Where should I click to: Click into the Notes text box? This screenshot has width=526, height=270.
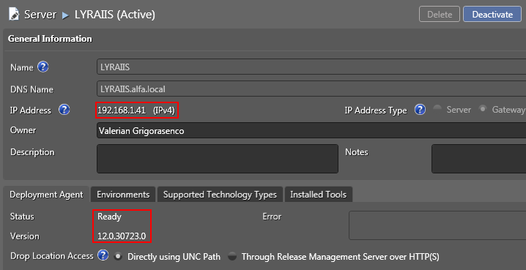[478, 159]
